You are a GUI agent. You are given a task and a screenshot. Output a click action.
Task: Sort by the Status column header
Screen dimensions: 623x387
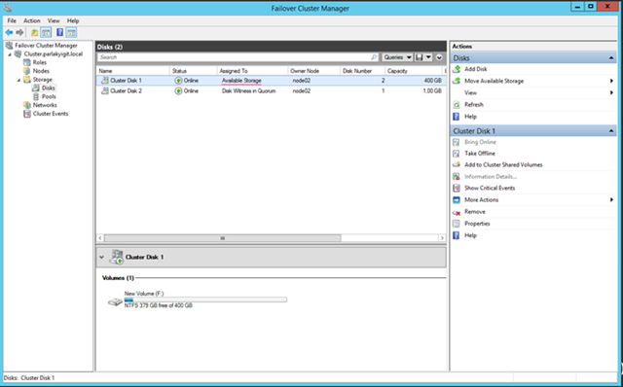pyautogui.click(x=193, y=71)
